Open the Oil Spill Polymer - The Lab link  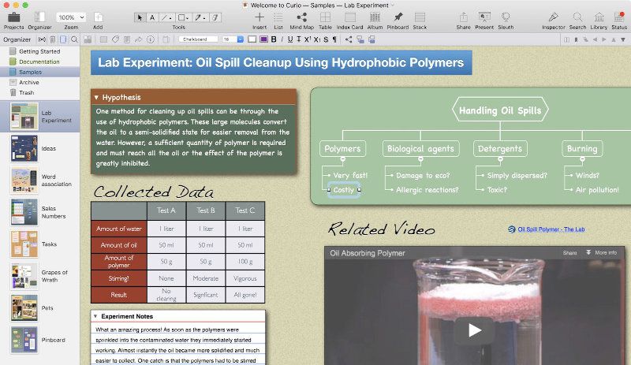pos(551,229)
